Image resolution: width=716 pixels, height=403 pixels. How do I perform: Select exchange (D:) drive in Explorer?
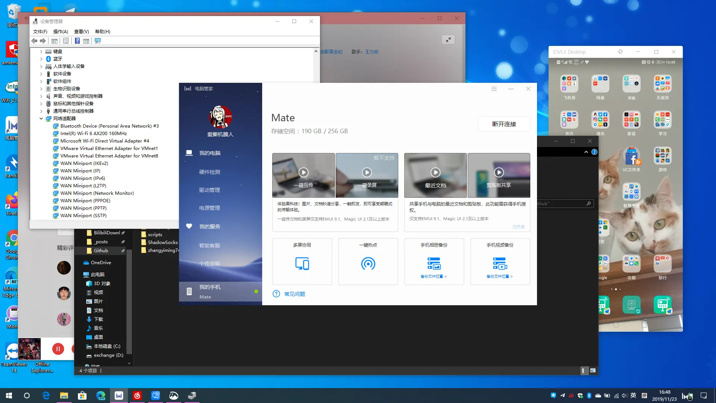108,355
